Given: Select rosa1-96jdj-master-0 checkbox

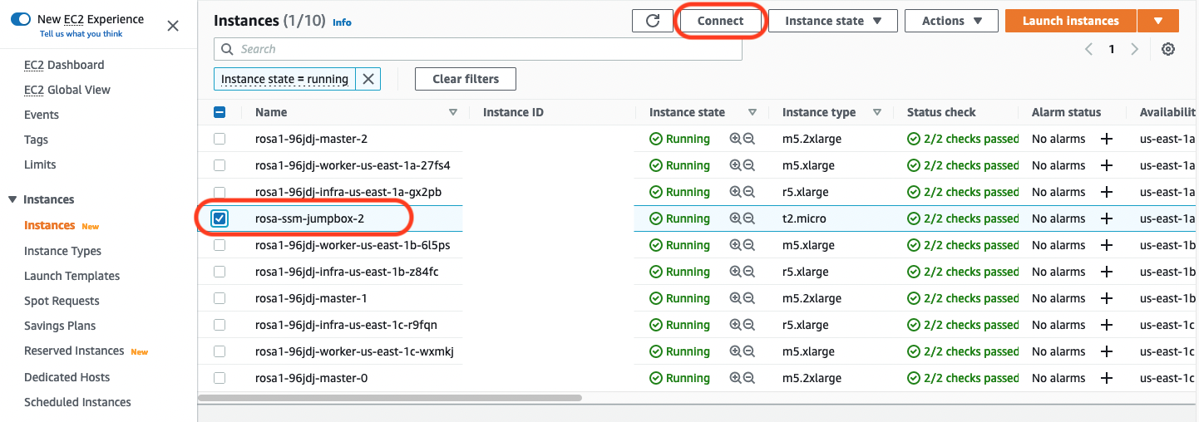Looking at the screenshot, I should coord(220,378).
